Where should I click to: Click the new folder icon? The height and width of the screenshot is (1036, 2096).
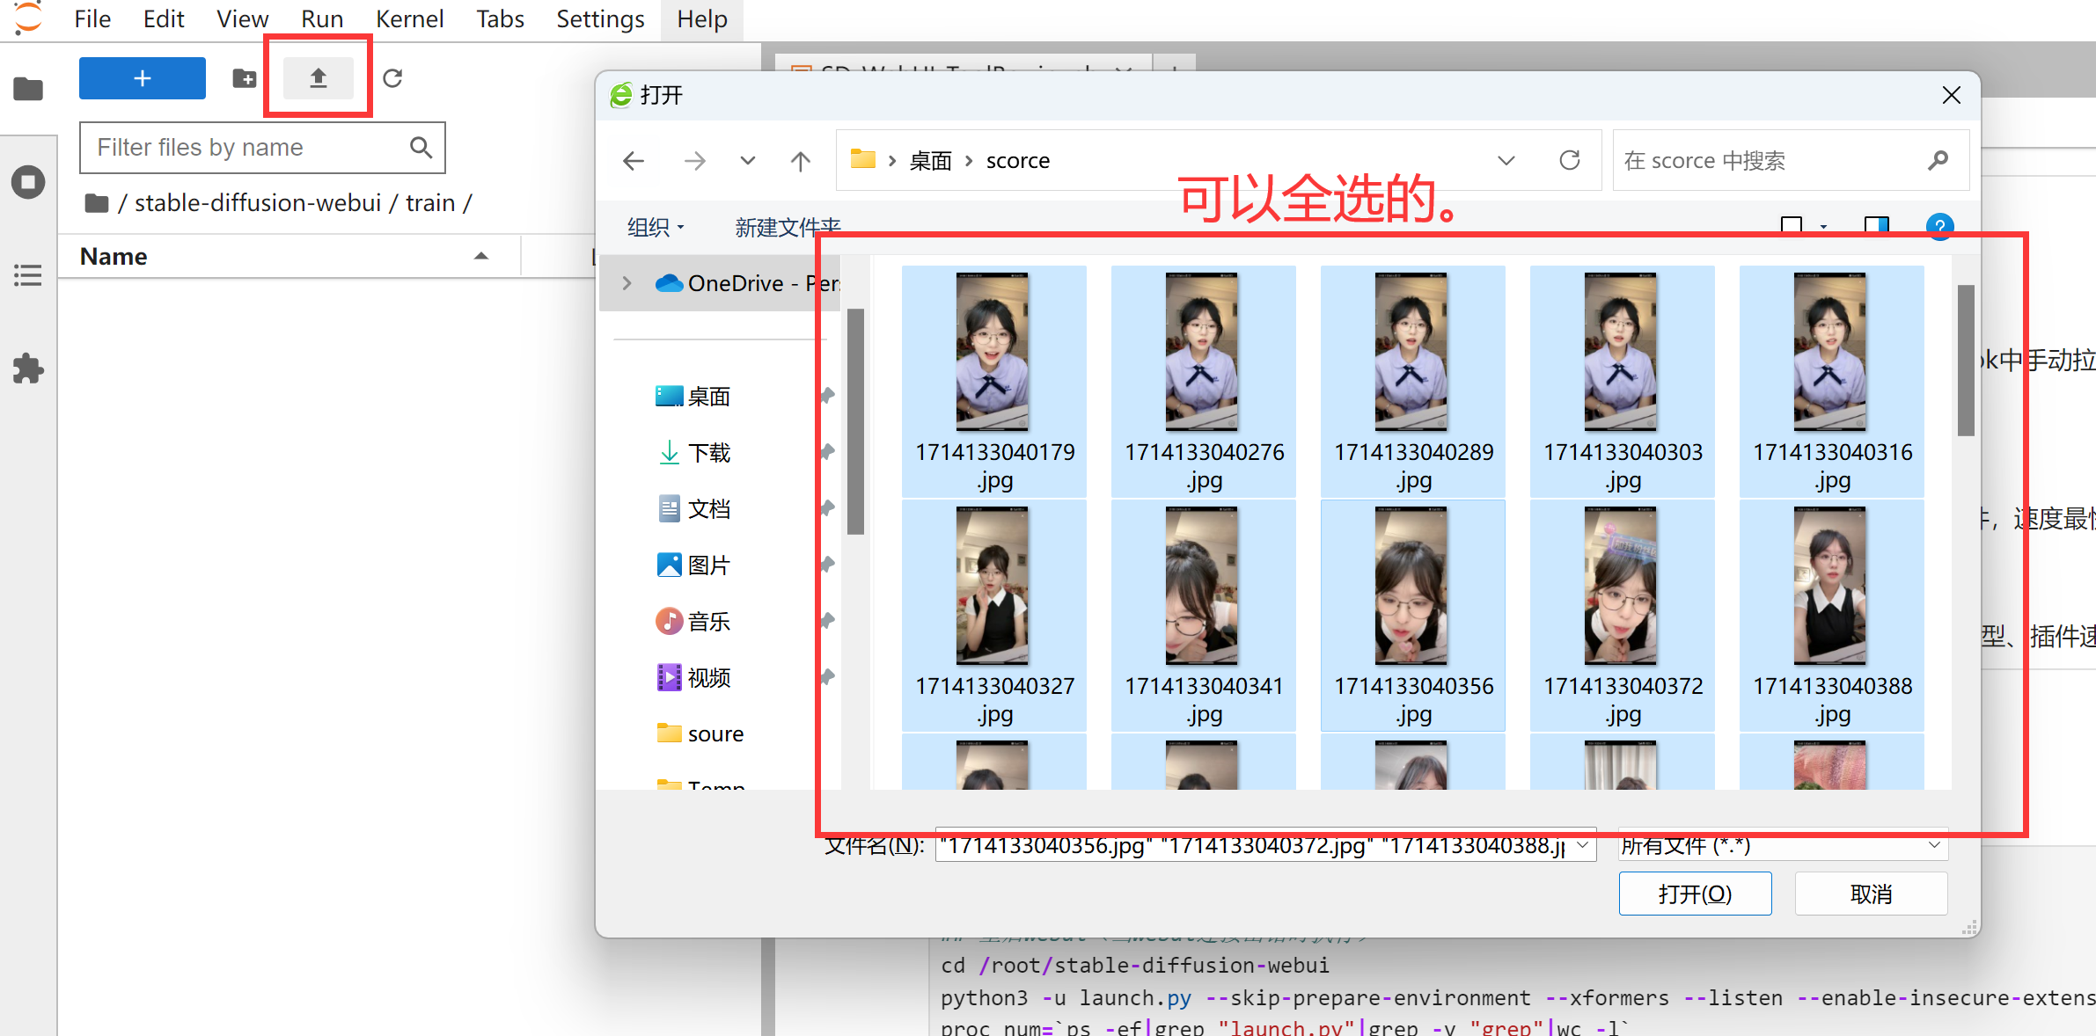coord(244,78)
